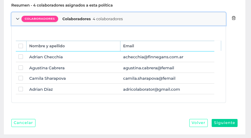Sort by Nombre y apellido column
The image size is (251, 138).
47,46
